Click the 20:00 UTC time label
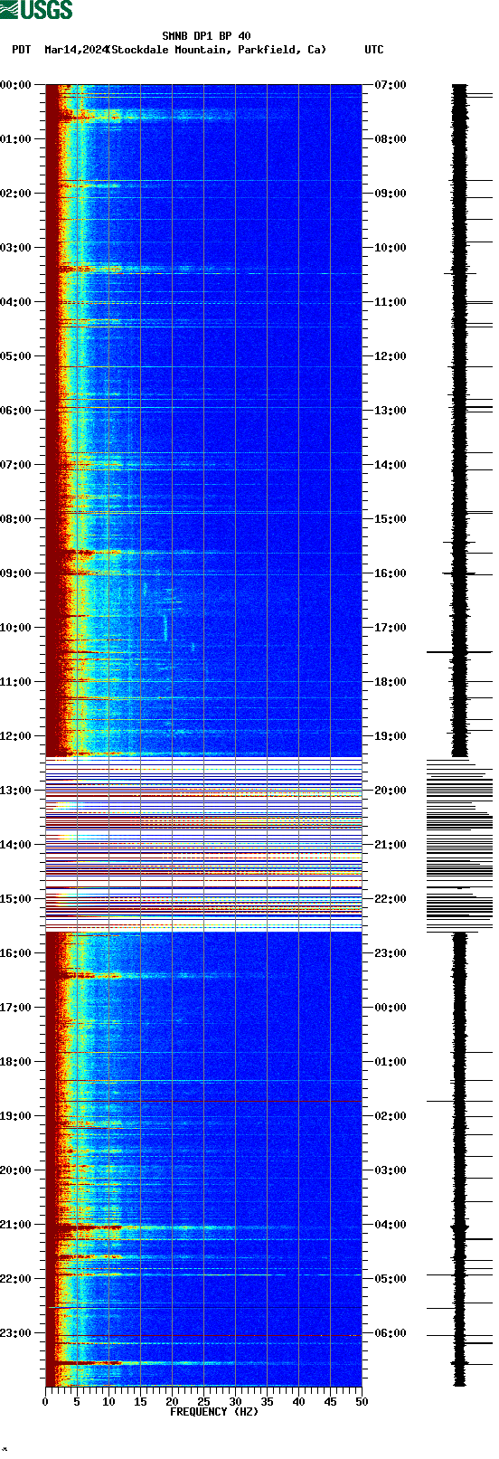This screenshot has height=1459, width=499. coord(391,791)
